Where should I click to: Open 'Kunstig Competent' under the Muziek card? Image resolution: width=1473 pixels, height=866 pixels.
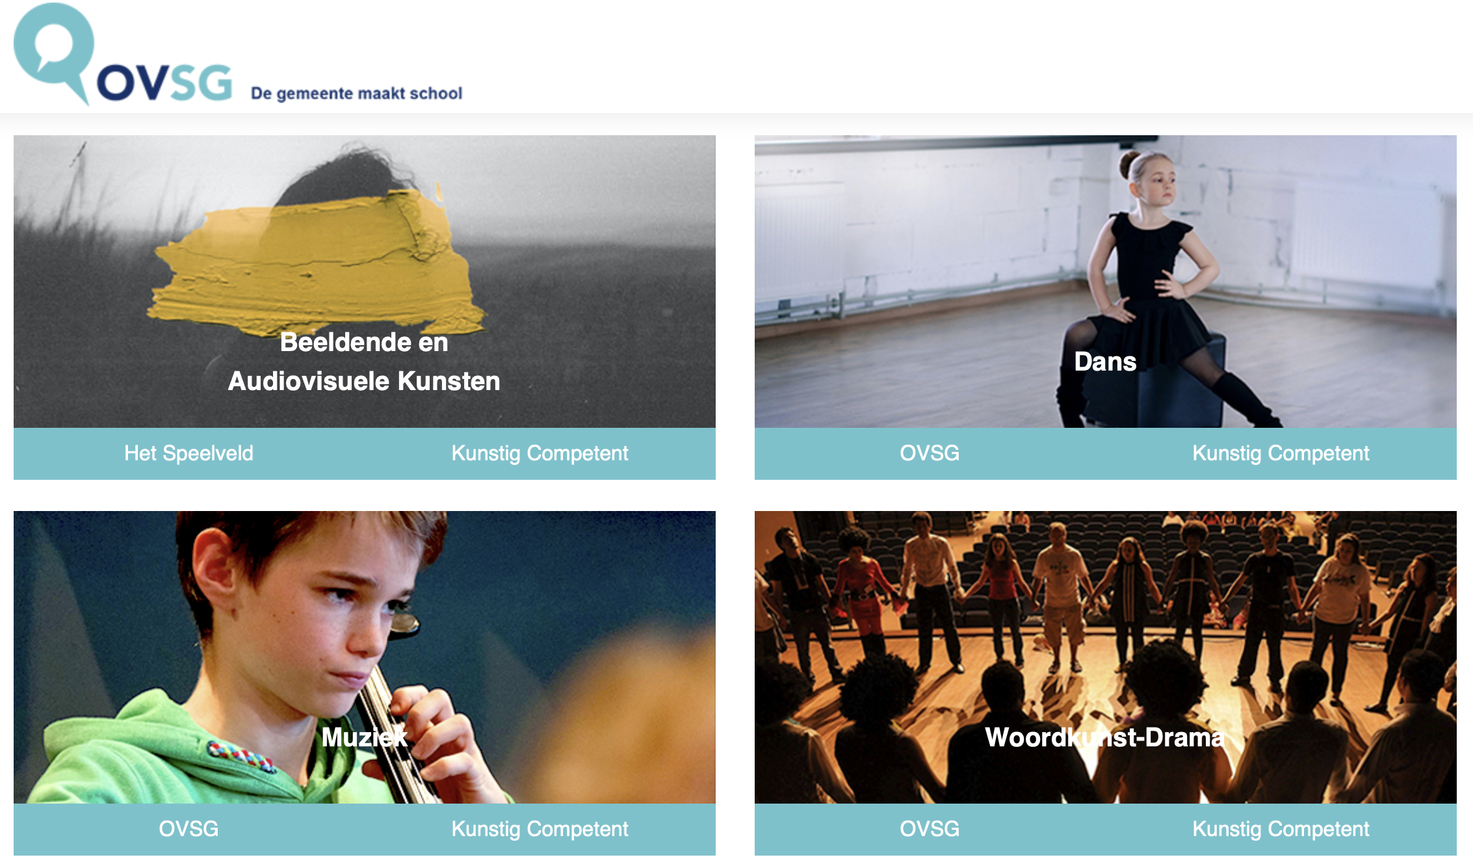(540, 829)
